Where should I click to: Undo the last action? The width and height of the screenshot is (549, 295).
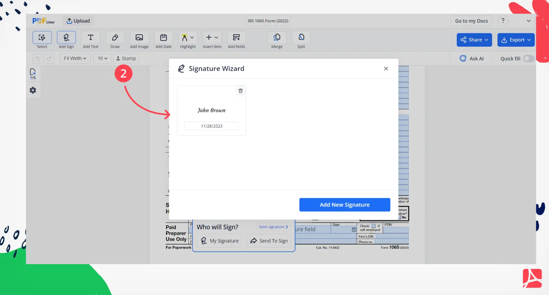point(38,58)
